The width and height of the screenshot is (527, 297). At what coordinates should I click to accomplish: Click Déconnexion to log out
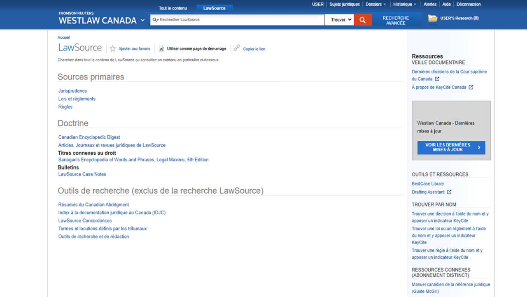[468, 4]
